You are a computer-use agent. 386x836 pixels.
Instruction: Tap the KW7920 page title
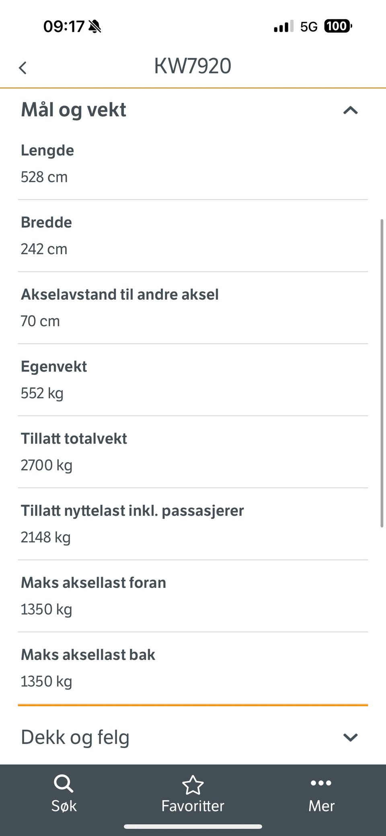click(x=193, y=66)
